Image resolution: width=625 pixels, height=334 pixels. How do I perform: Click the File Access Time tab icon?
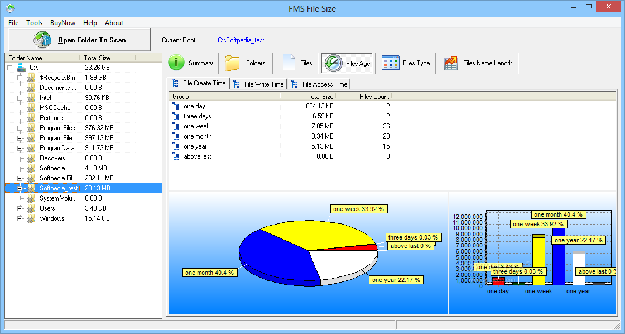point(295,84)
